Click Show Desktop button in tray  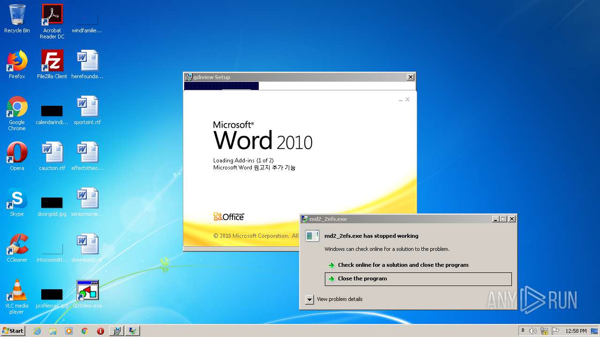[x=594, y=331]
